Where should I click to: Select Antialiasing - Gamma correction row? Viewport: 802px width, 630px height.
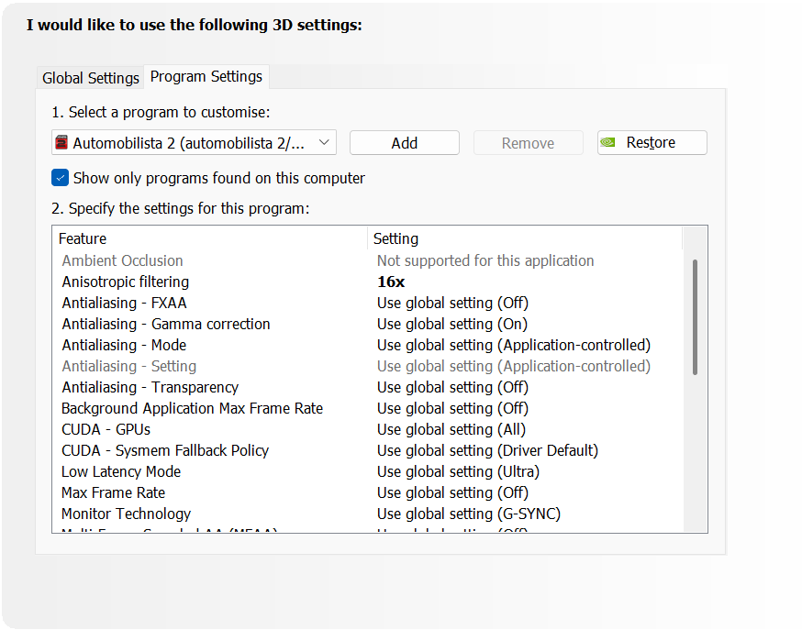[x=166, y=324]
